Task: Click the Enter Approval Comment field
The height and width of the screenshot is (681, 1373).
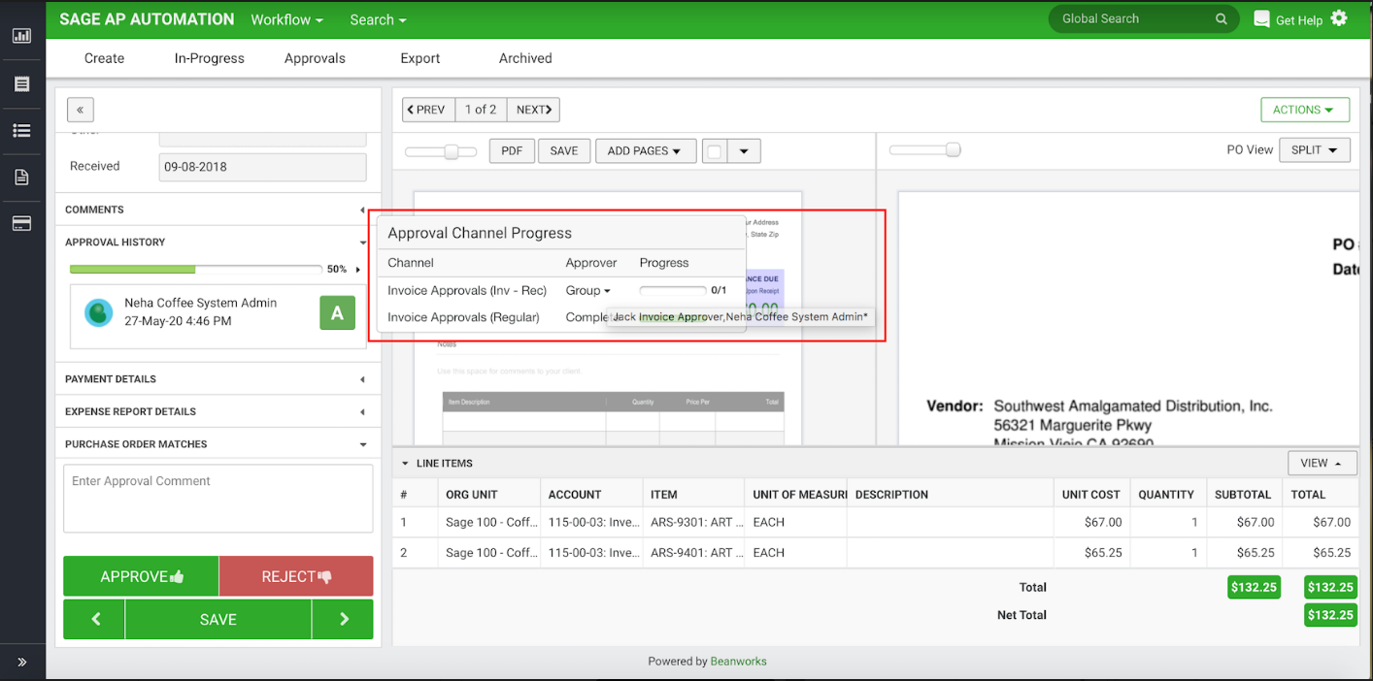Action: [x=218, y=499]
